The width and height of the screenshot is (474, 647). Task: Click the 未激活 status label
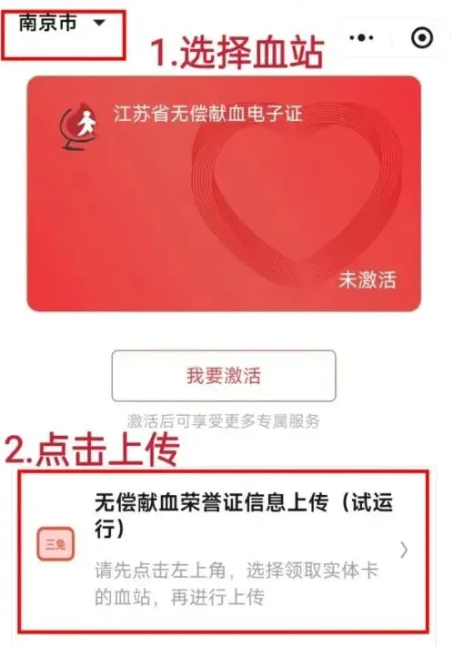tap(368, 279)
